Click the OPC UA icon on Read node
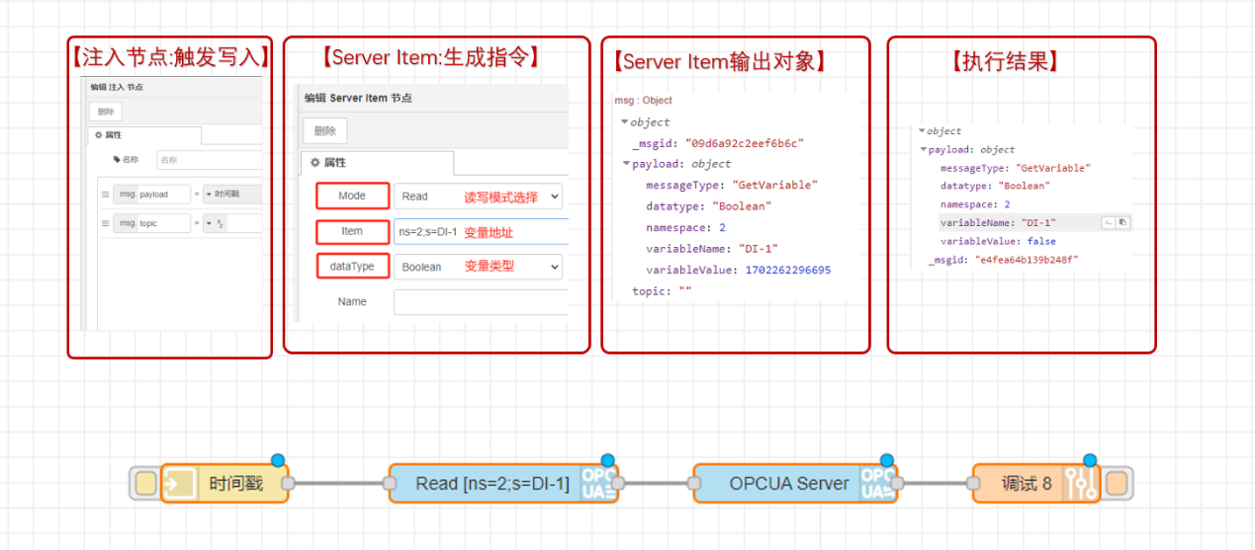This screenshot has height=550, width=1255. coord(597,484)
